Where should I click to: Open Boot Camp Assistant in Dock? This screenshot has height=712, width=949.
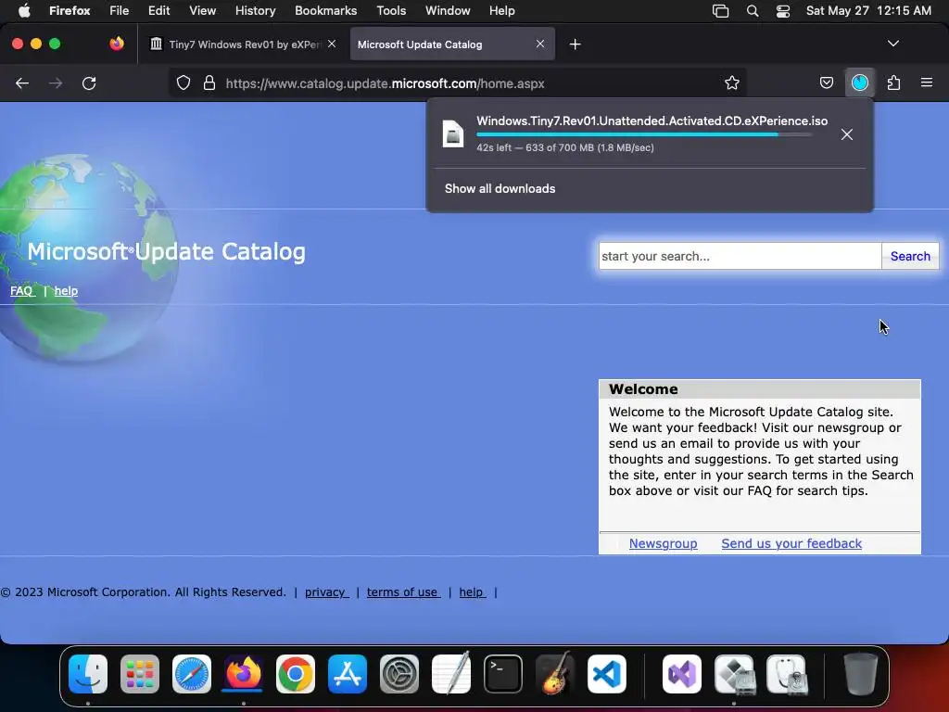point(734,674)
